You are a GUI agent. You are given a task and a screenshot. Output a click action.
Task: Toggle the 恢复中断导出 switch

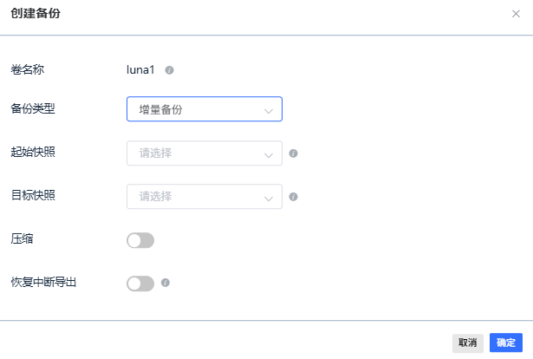tap(140, 284)
